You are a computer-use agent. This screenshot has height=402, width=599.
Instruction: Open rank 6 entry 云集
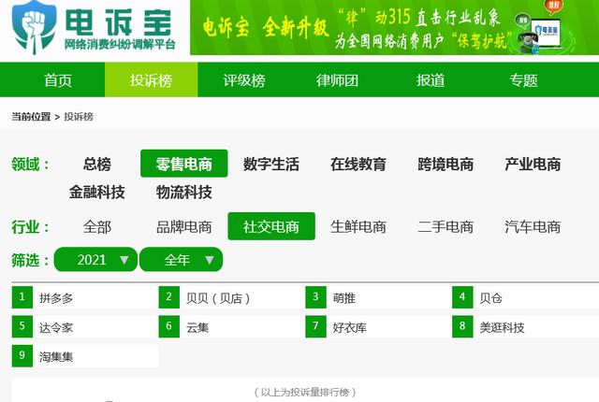click(232, 327)
